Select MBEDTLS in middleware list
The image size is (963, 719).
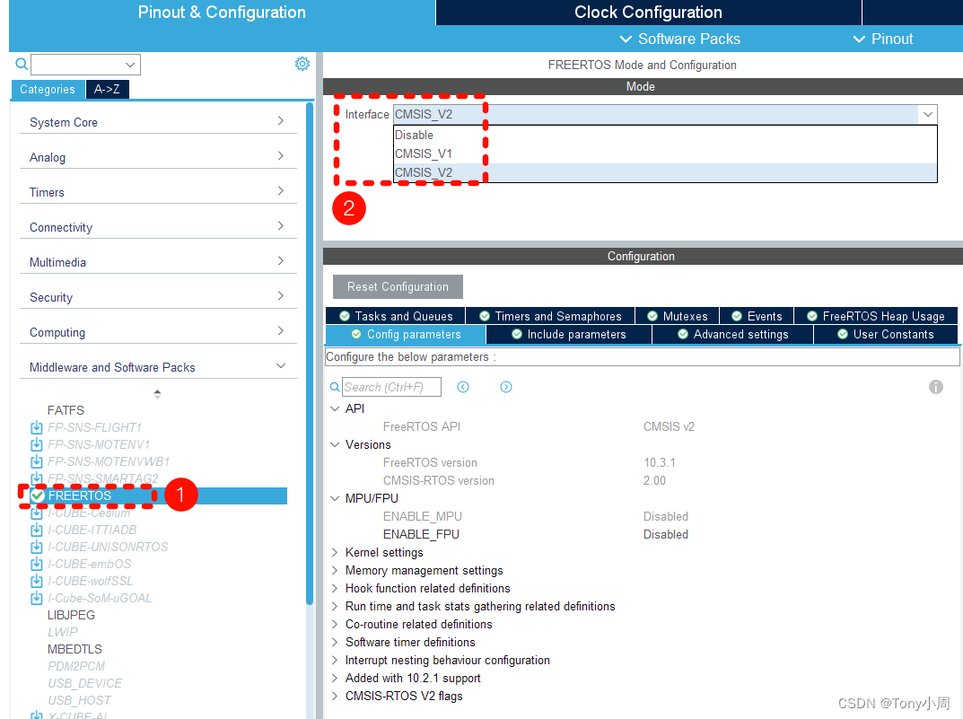[x=74, y=649]
